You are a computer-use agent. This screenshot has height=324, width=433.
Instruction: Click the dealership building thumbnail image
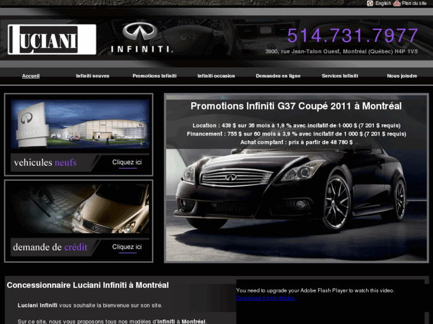point(80,124)
